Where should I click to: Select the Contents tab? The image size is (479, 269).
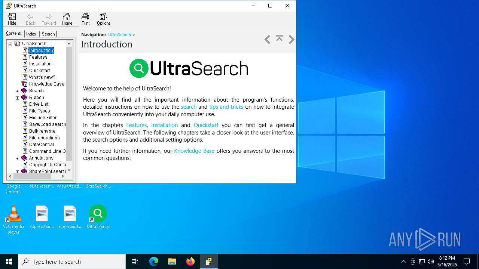pyautogui.click(x=14, y=33)
